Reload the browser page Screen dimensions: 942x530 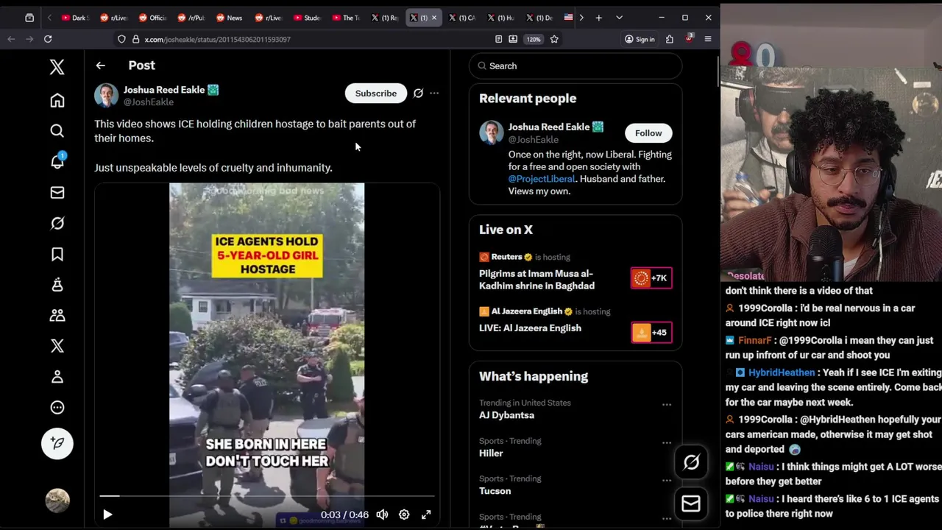coord(48,39)
